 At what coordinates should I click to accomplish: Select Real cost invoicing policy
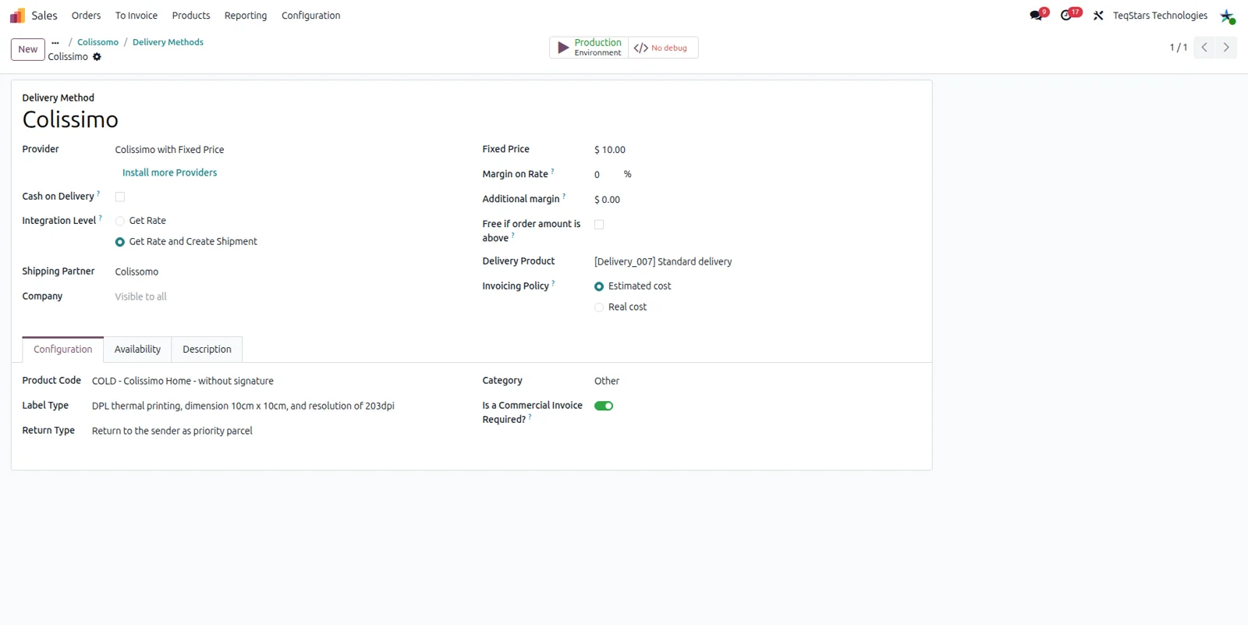coord(599,307)
